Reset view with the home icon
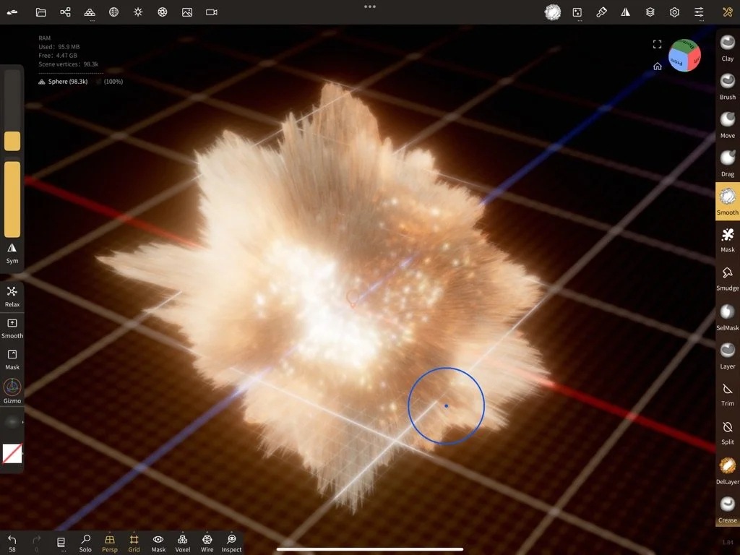The height and width of the screenshot is (555, 740). click(657, 66)
